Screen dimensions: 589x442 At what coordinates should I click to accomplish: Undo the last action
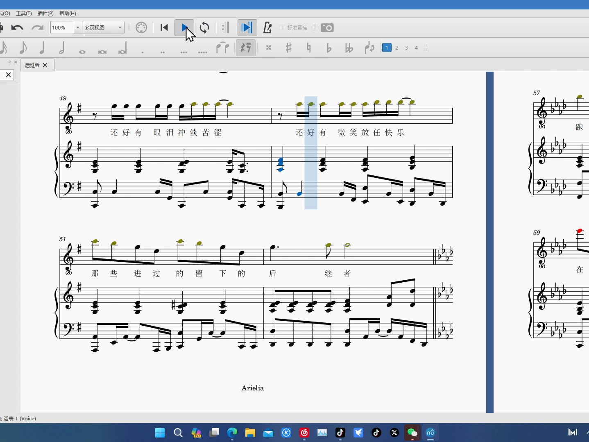[x=17, y=27]
